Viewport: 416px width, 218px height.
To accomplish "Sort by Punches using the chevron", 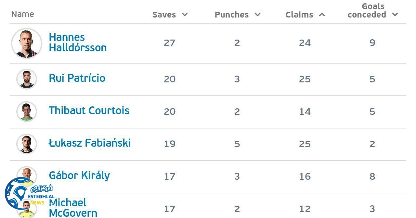I will (257, 15).
